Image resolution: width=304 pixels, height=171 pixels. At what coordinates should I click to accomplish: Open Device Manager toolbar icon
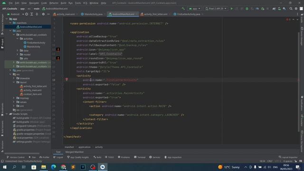(279, 9)
